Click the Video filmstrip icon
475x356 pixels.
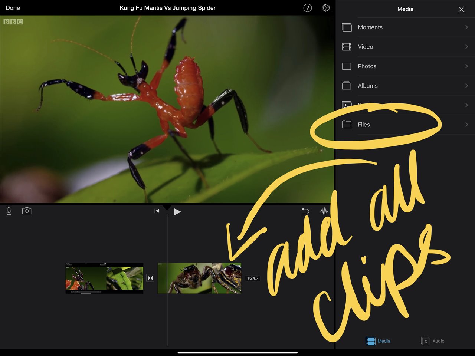(347, 47)
